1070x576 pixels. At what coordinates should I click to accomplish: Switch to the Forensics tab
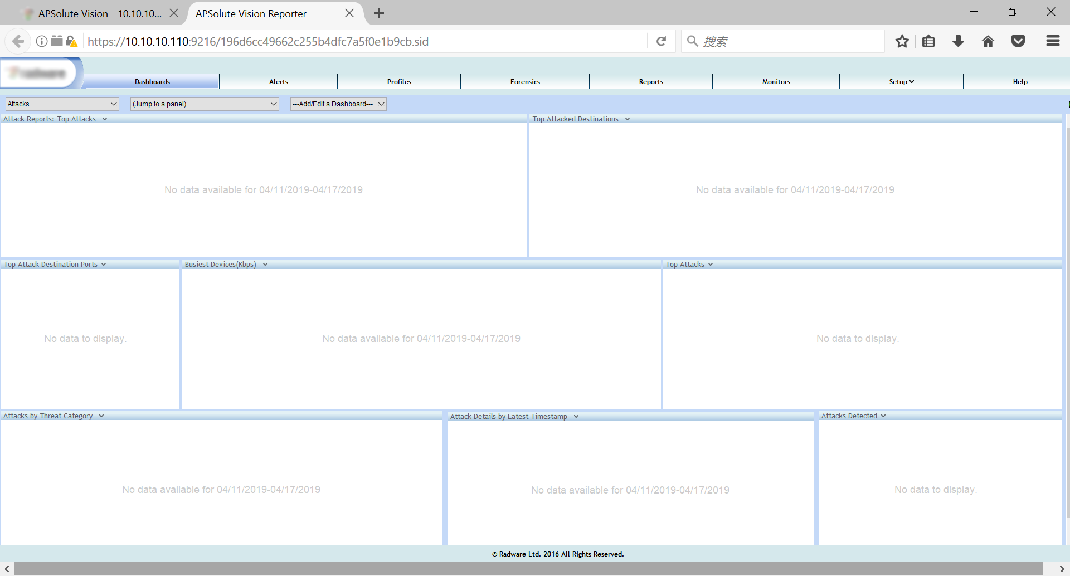524,82
